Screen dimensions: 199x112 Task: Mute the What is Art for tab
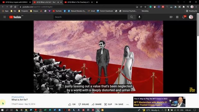tap(58, 2)
